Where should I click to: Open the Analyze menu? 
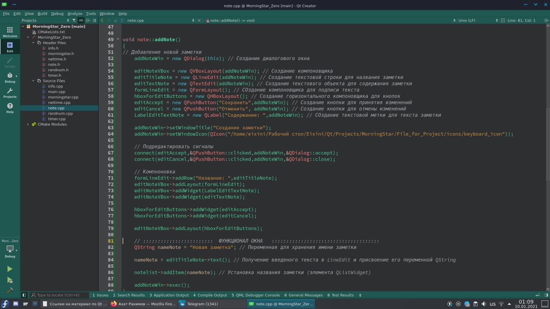tap(75, 14)
